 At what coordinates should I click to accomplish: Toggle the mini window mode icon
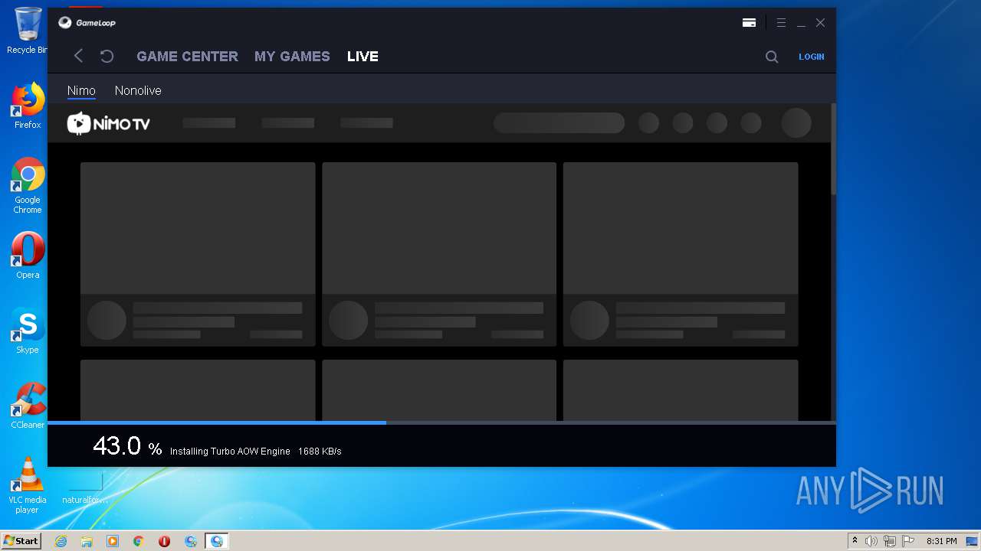point(749,23)
